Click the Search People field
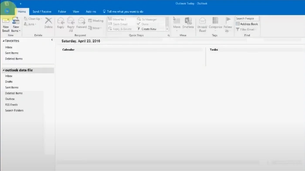305x171 pixels. (247, 18)
